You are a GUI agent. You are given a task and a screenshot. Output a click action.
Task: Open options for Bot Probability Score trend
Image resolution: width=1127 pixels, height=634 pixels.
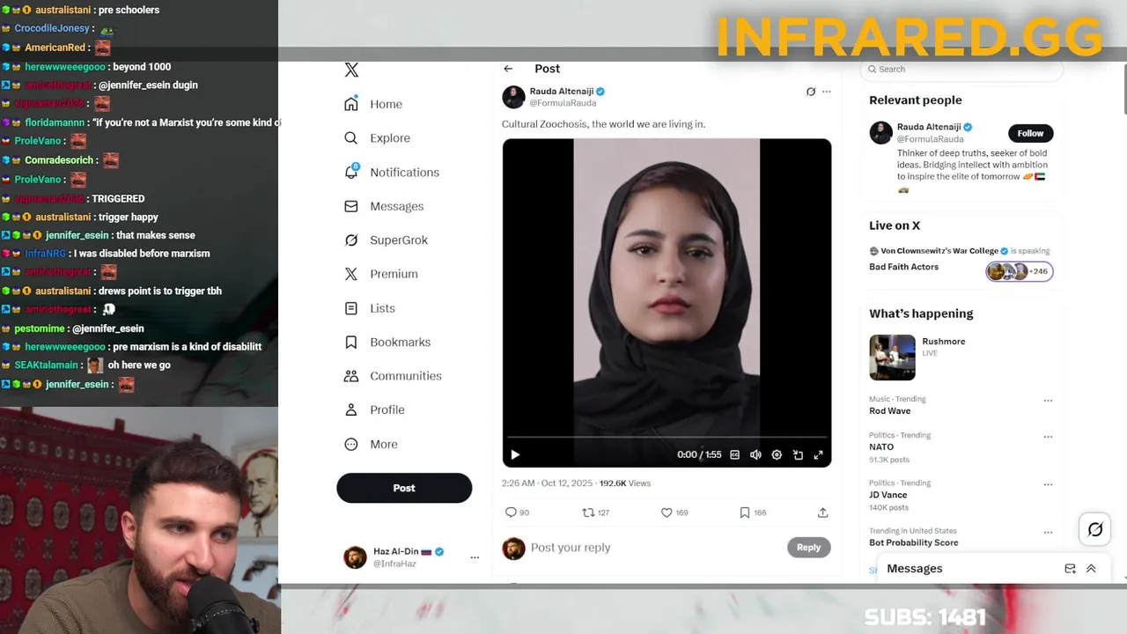click(x=1048, y=532)
